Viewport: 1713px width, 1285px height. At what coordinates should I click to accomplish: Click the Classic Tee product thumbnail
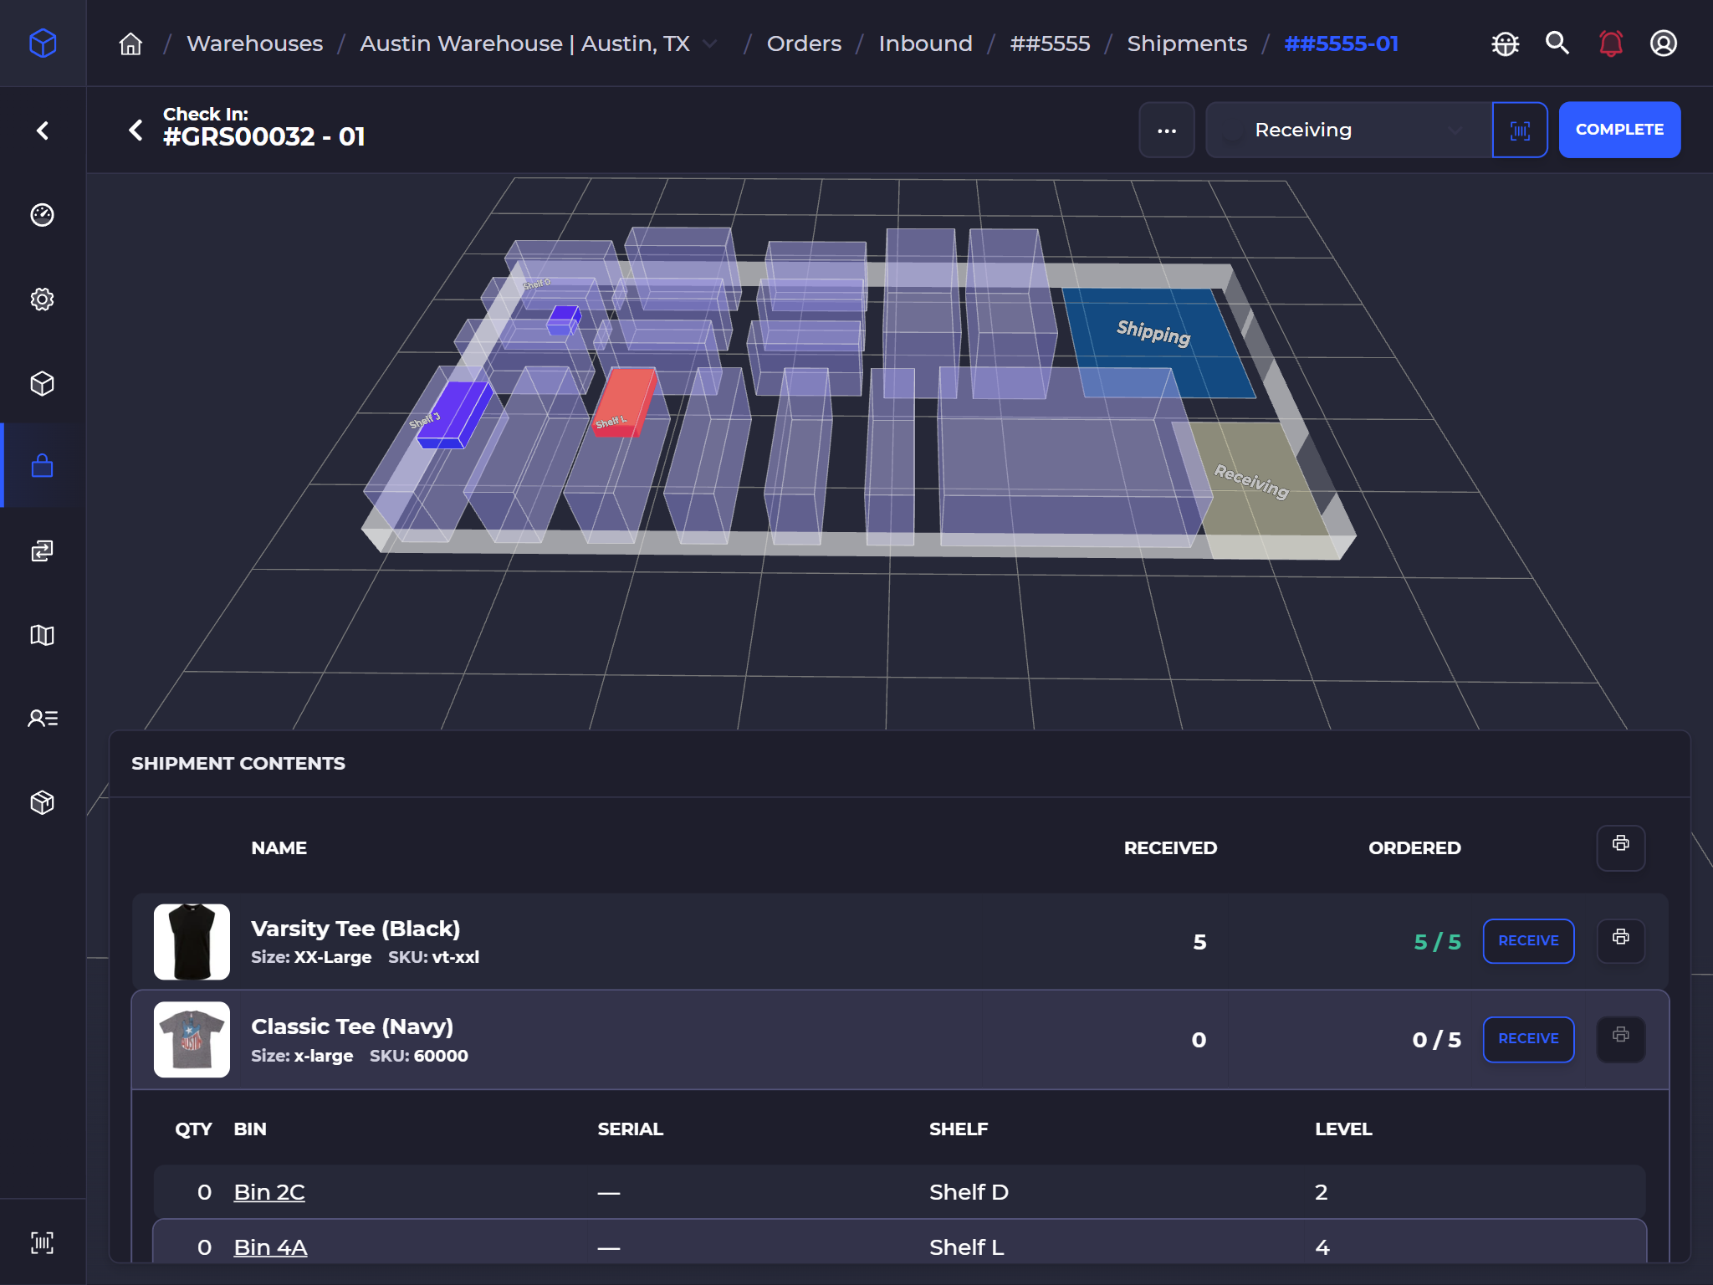tap(192, 1039)
